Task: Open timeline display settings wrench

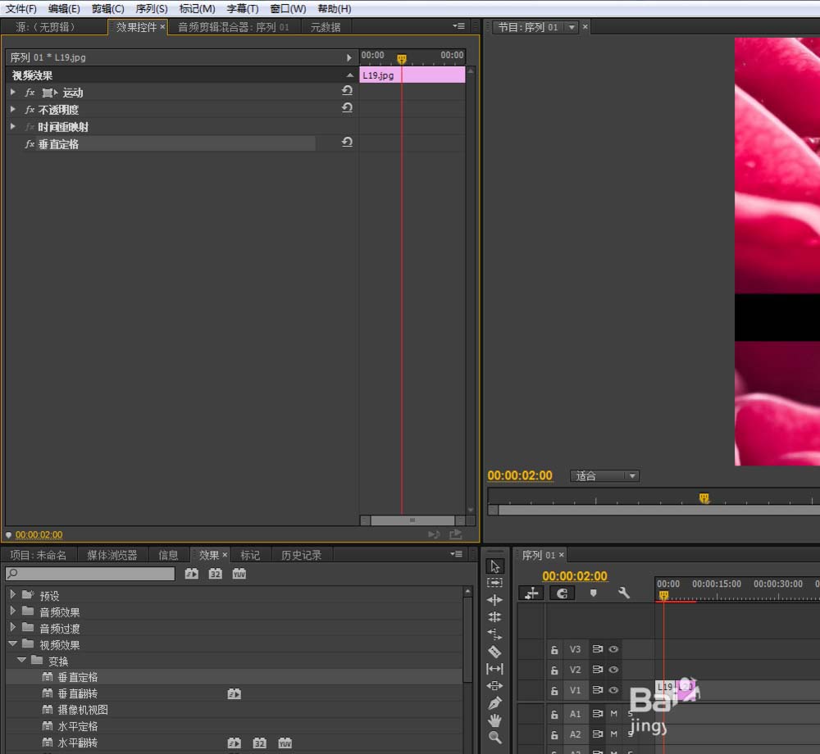Action: tap(623, 593)
